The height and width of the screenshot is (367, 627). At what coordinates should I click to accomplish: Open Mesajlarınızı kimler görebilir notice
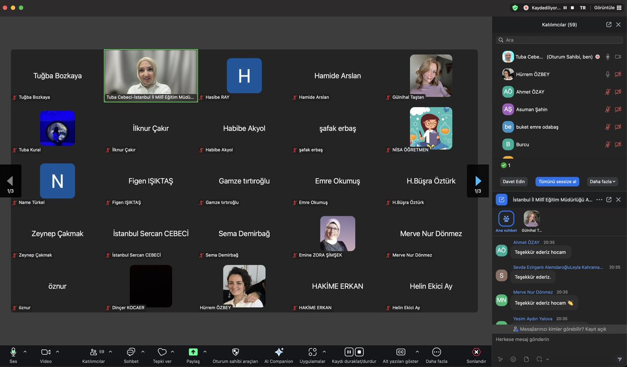point(560,329)
